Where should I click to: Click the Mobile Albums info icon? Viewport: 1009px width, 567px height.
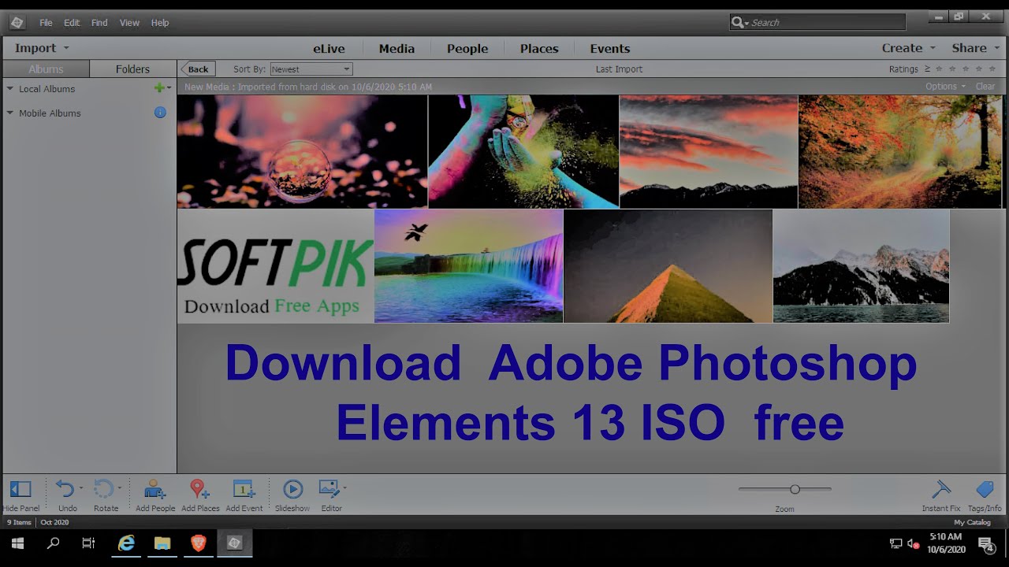160,113
